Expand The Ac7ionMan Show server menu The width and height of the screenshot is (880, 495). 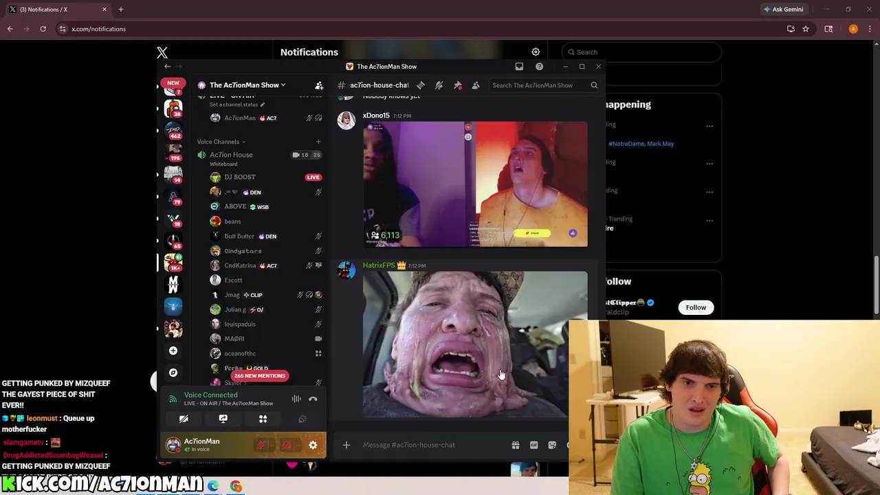pos(247,85)
